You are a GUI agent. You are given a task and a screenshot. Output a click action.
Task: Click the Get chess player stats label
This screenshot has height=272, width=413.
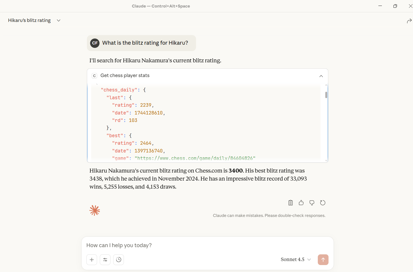pyautogui.click(x=125, y=76)
